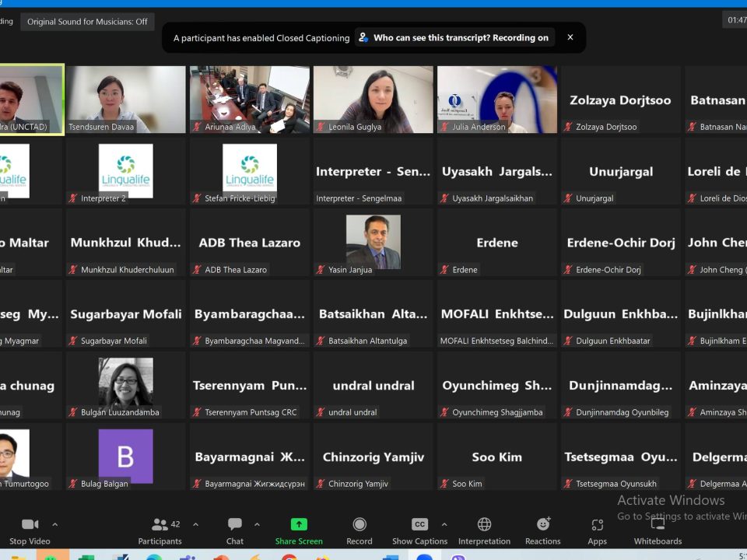The width and height of the screenshot is (747, 560).
Task: Expand the arrow next to Chat
Action: click(x=257, y=524)
